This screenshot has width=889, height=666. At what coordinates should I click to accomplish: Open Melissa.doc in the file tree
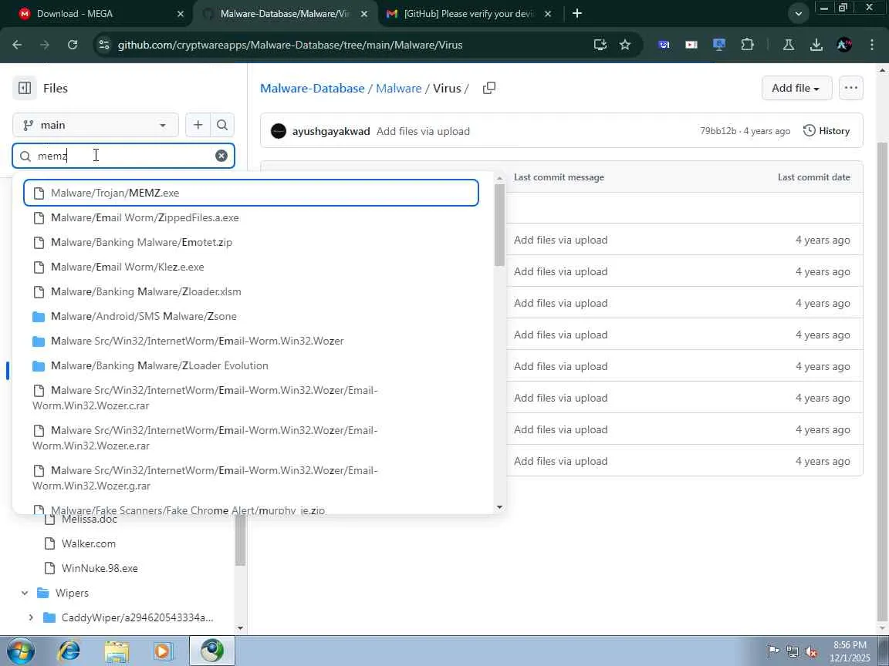89,519
